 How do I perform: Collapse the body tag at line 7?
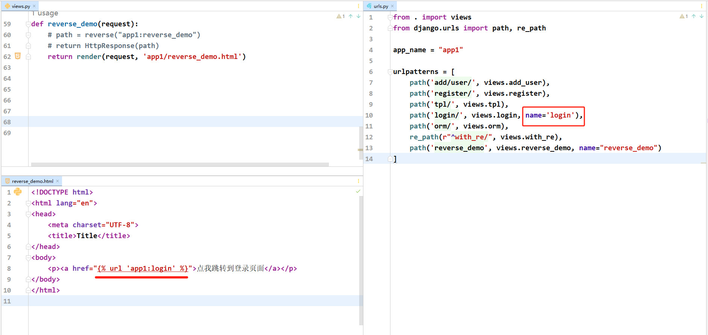(28, 258)
